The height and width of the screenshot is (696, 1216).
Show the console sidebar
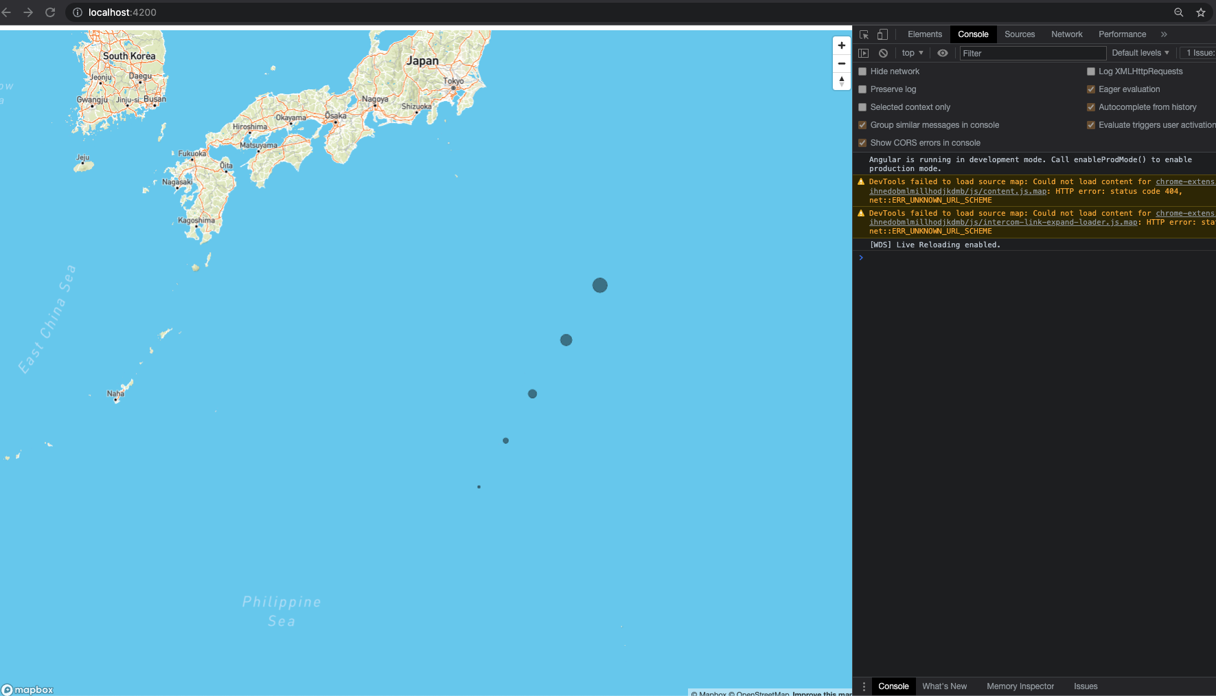864,53
